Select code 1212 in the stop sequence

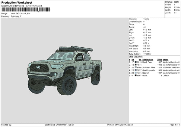pyautogui.click(x=160, y=67)
